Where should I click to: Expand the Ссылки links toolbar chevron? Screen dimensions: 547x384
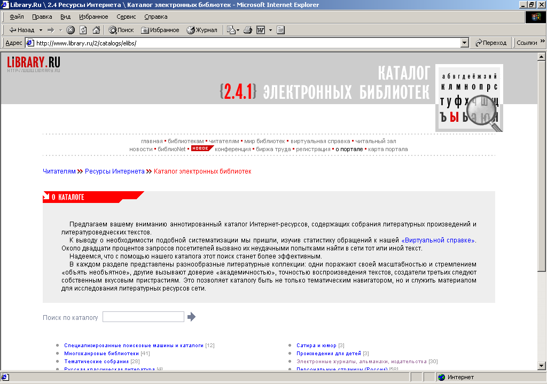click(543, 41)
